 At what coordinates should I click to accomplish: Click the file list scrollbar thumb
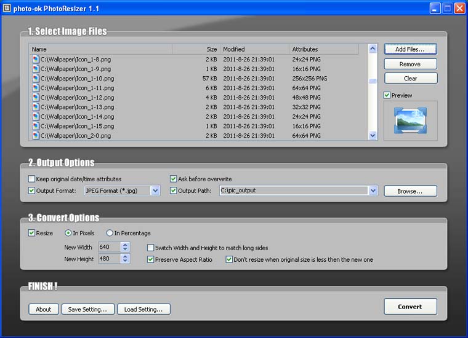tap(373, 81)
